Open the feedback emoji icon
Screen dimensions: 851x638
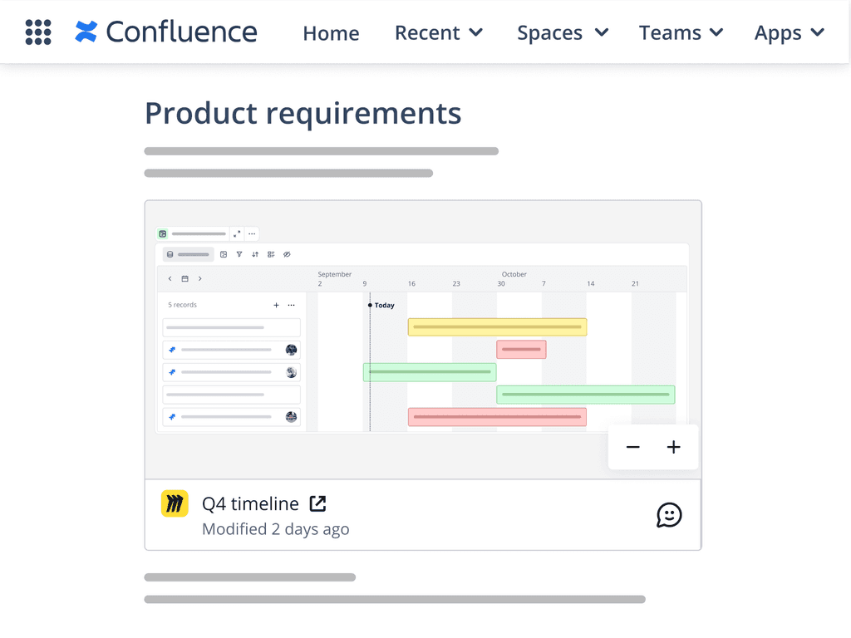click(670, 515)
